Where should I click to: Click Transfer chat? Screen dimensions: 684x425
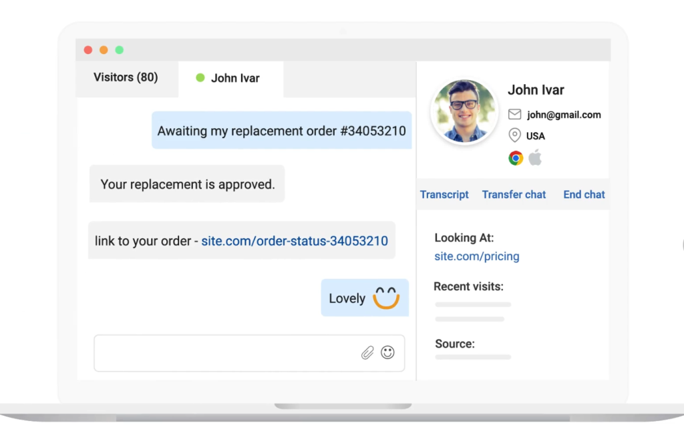coord(514,195)
